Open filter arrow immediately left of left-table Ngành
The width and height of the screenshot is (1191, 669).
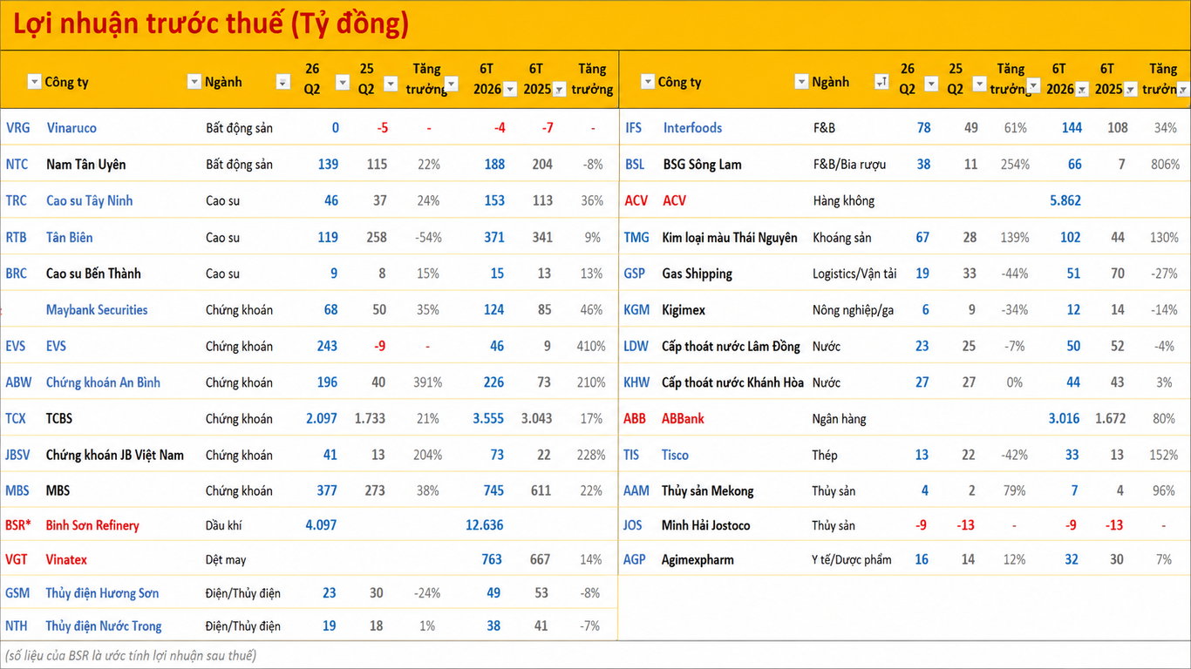click(x=194, y=82)
